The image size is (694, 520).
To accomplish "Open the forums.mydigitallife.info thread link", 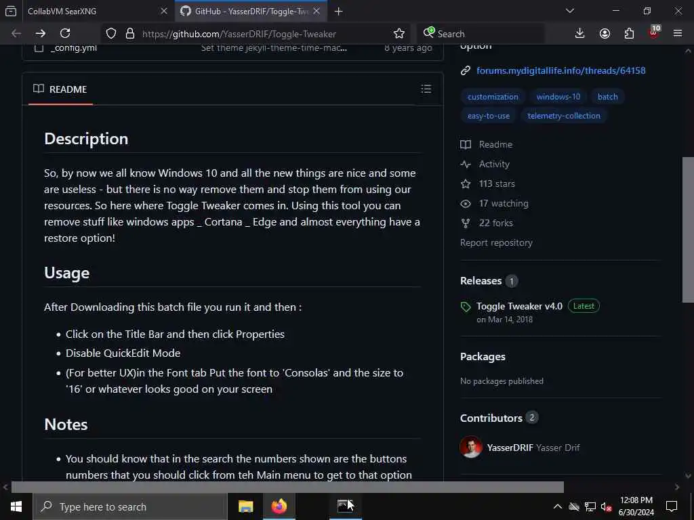I will (560, 70).
